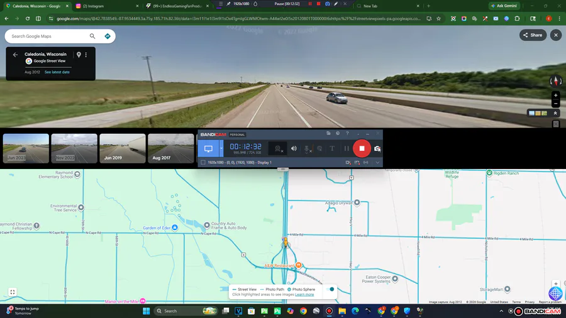566x318 pixels.
Task: Click the Garden of Eder marker
Action: point(175,228)
